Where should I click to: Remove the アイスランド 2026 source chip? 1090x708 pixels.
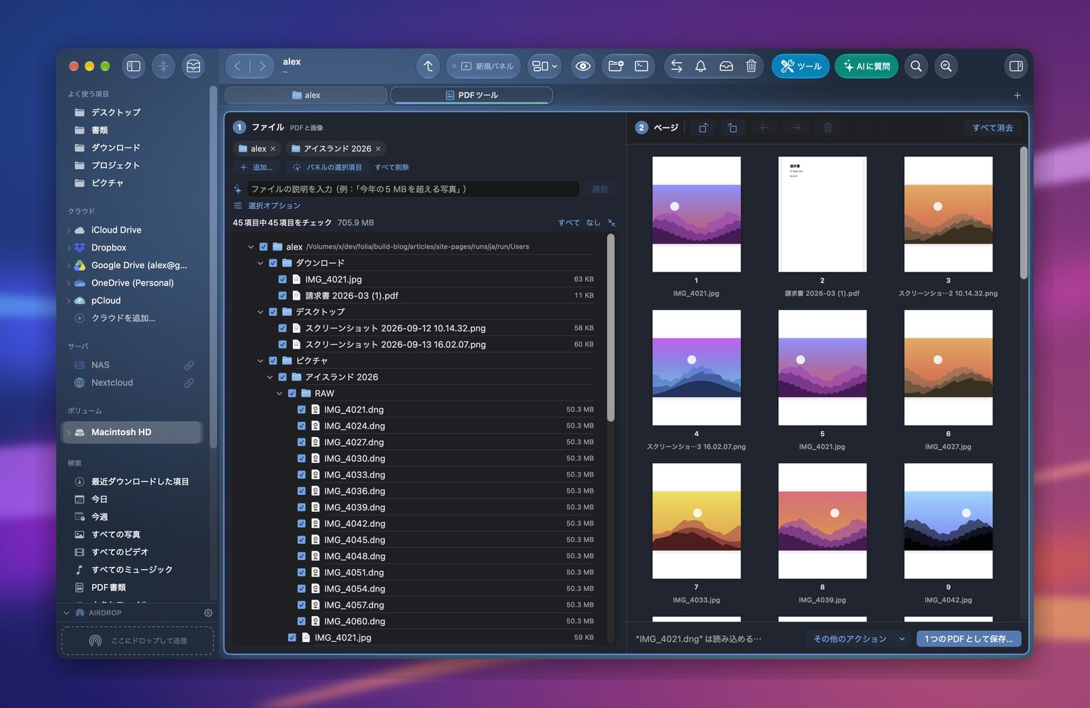pyautogui.click(x=378, y=148)
